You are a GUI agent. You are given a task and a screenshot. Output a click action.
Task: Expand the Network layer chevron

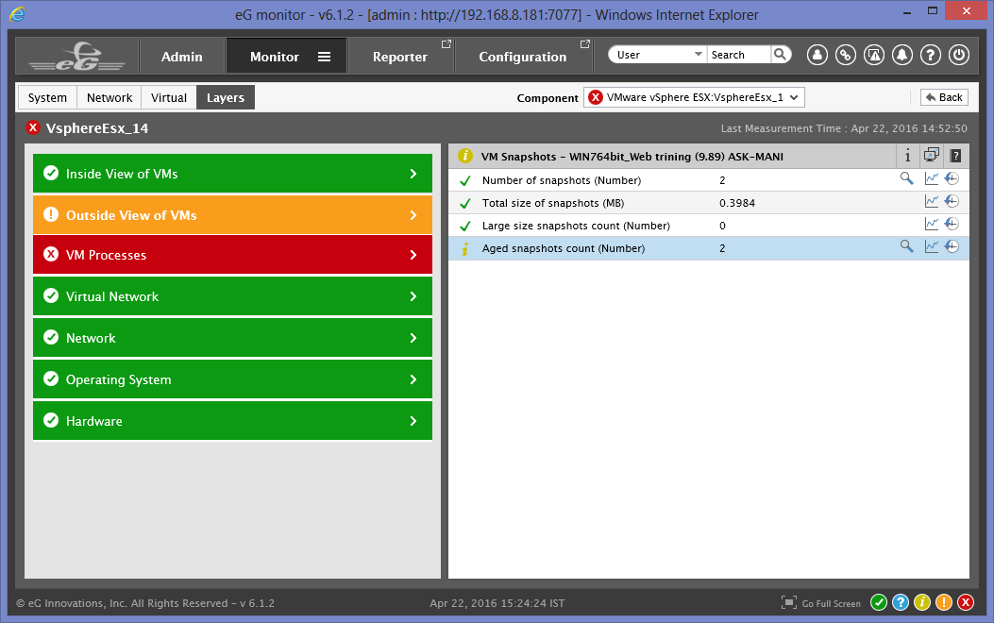point(413,338)
